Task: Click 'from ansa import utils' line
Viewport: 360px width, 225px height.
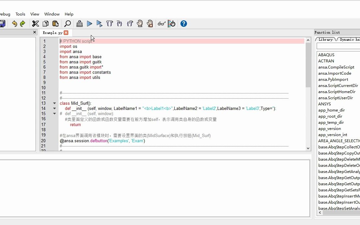Action: [x=80, y=78]
